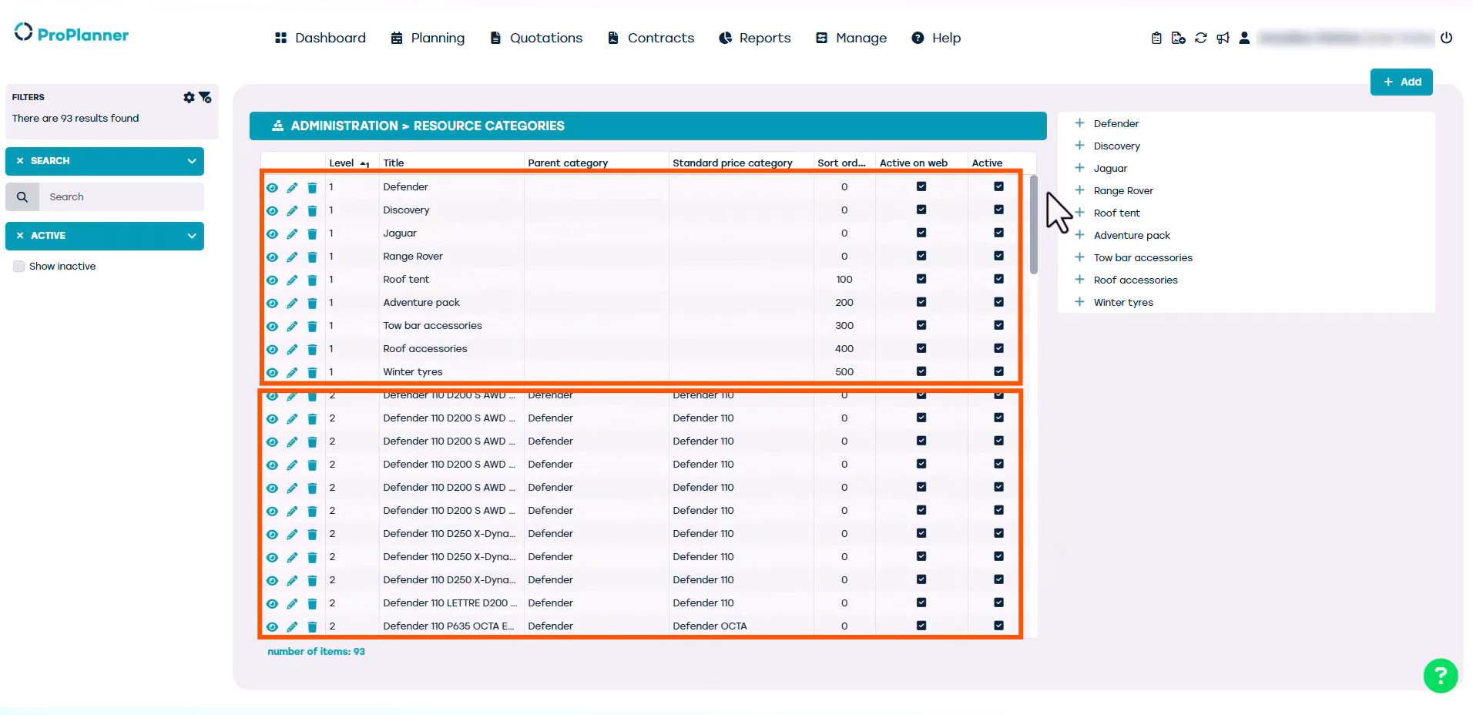Uncheck Active on web for Jaguar
The width and height of the screenshot is (1473, 715).
pos(921,233)
